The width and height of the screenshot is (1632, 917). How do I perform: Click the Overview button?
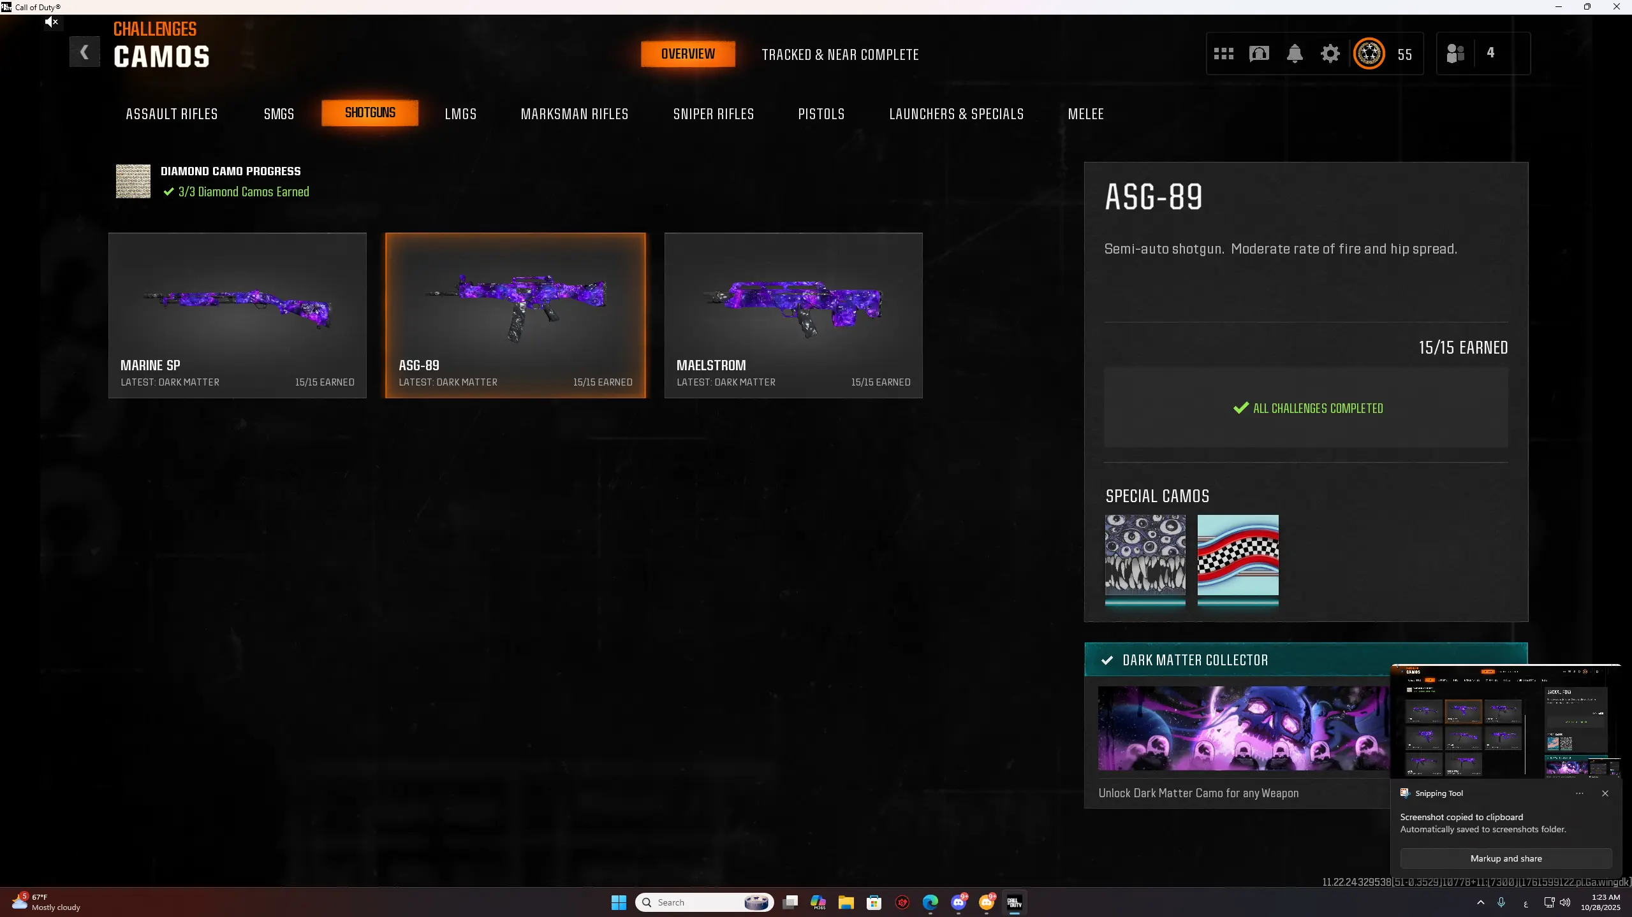coord(687,54)
